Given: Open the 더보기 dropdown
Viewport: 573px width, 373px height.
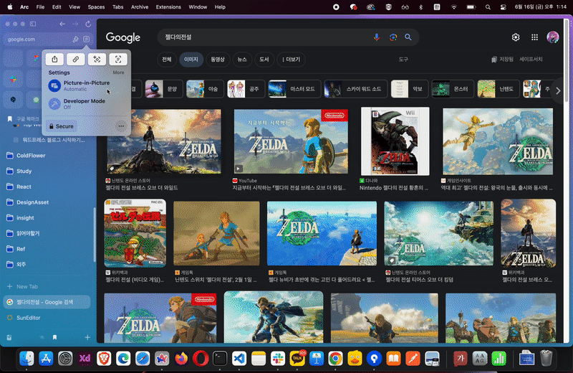Looking at the screenshot, I should (x=291, y=60).
